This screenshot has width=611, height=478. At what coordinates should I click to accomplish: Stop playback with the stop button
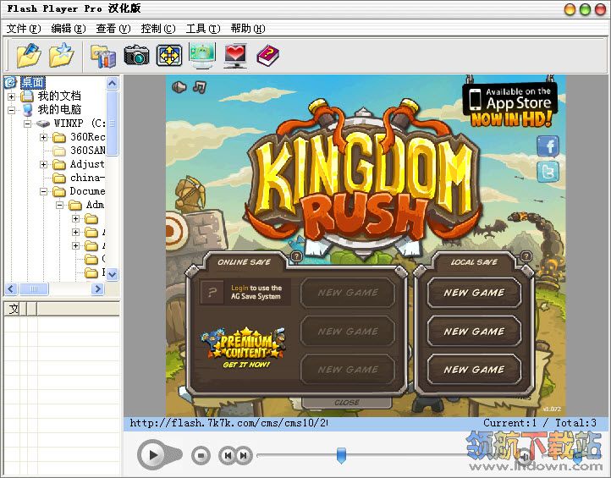click(x=201, y=455)
